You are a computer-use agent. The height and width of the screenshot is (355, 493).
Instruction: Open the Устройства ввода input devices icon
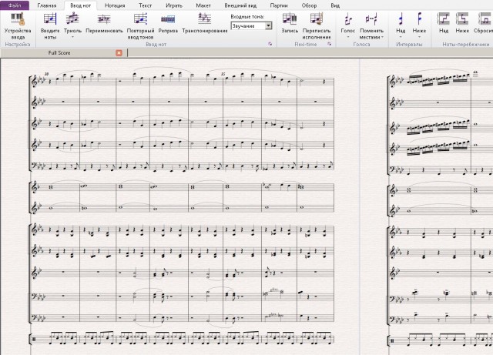18,25
